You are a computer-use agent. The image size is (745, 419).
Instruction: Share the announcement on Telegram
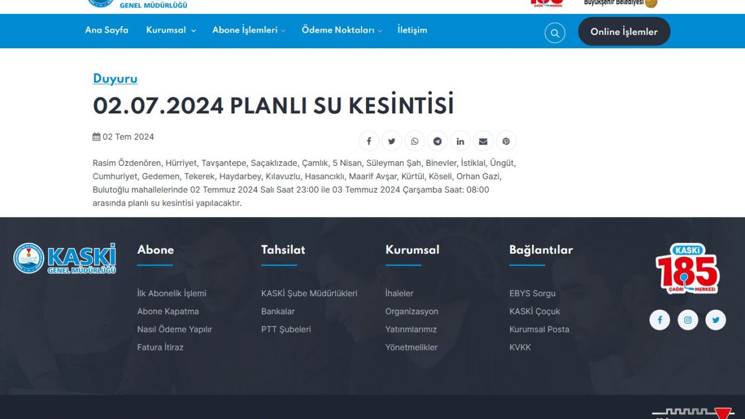(437, 141)
